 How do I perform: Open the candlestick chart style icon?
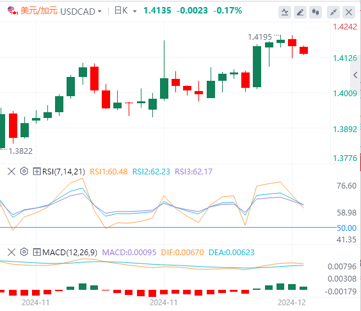[316, 12]
